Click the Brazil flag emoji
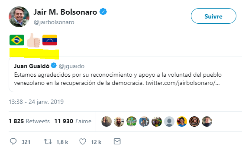The height and width of the screenshot is (156, 242). (x=17, y=40)
